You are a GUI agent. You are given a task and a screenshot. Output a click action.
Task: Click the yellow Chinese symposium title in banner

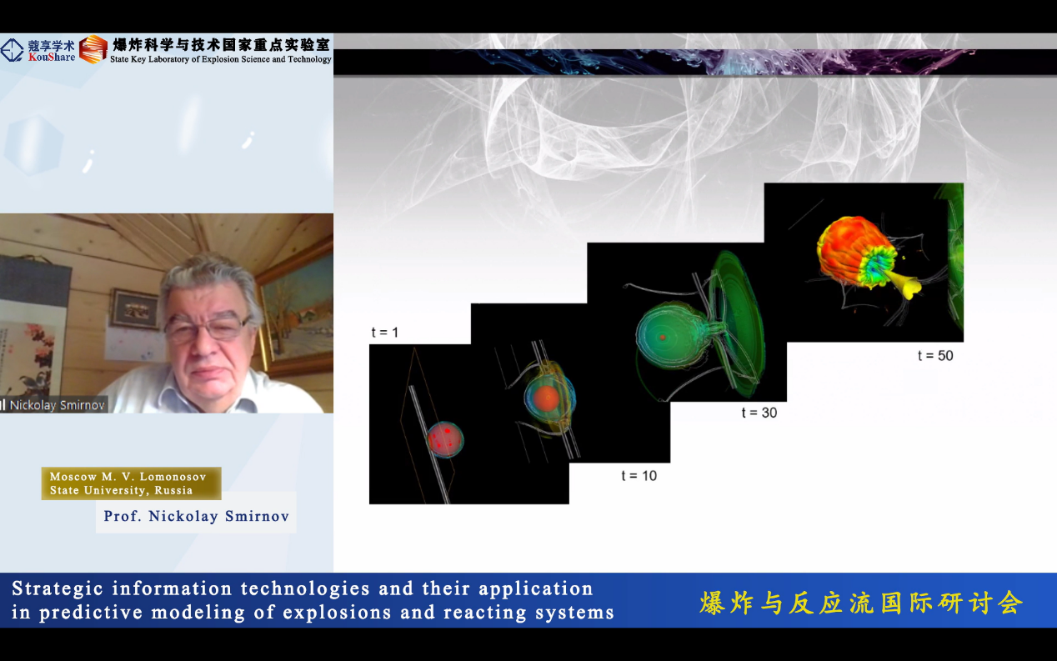click(861, 602)
